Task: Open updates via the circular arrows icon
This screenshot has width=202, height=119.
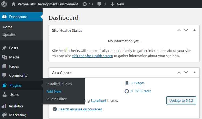Action: coord(85,4)
